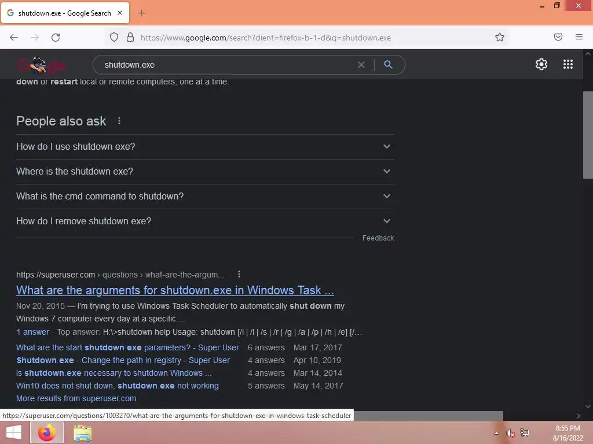This screenshot has height=444, width=593.
Task: Click the horizontal scroll right arrow
Action: coord(579,416)
